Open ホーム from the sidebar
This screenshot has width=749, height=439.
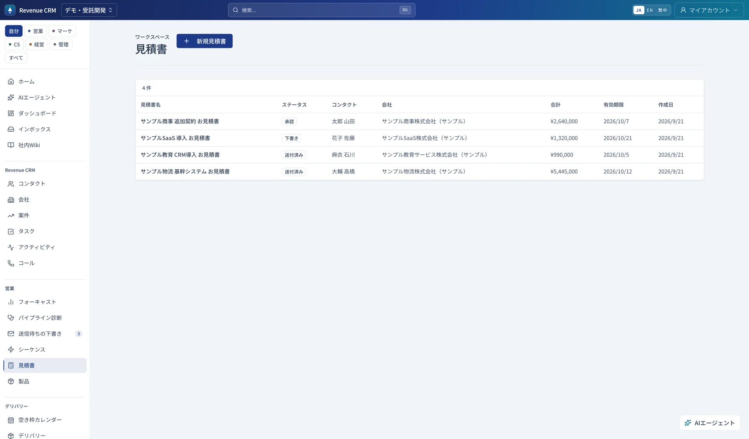45,82
